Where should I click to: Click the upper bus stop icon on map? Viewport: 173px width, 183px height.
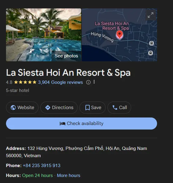pos(152,43)
